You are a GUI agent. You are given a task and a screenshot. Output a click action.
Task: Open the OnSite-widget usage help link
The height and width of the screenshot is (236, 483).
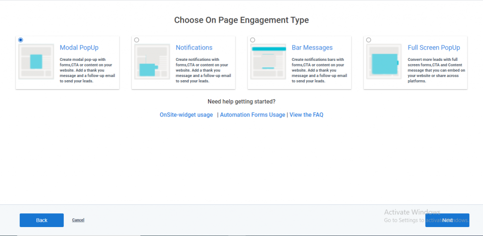(186, 115)
